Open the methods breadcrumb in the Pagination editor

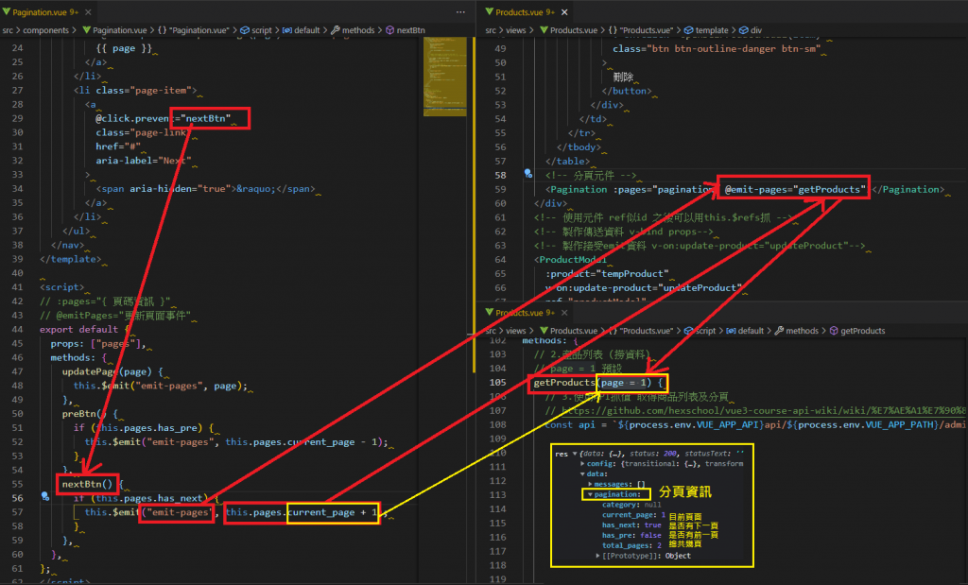tap(354, 30)
